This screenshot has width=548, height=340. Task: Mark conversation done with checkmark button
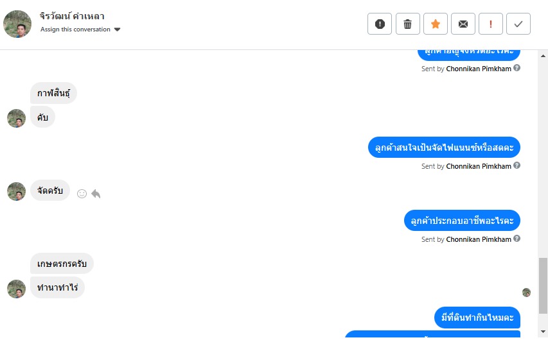pyautogui.click(x=518, y=24)
